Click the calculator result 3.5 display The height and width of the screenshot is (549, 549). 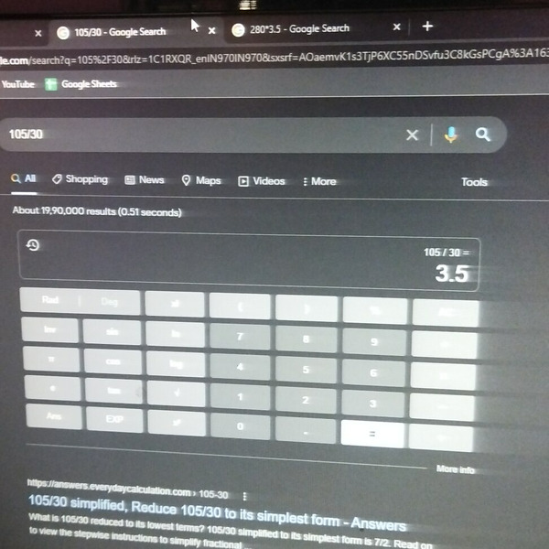tap(452, 273)
